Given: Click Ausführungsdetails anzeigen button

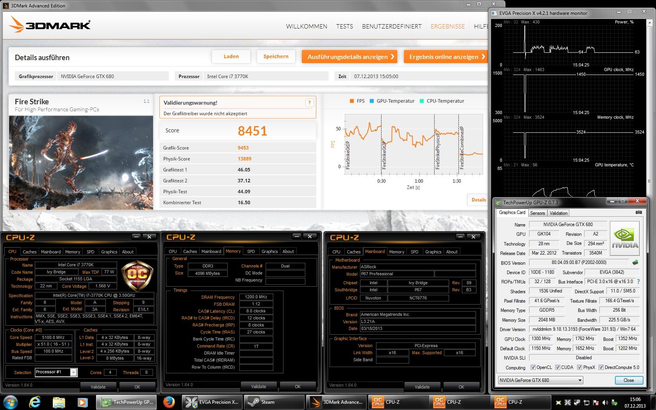Looking at the screenshot, I should 350,57.
